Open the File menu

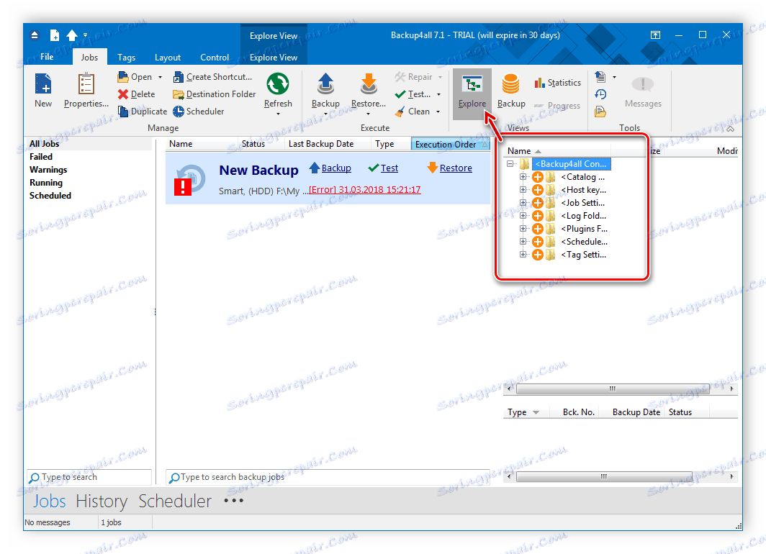(47, 57)
